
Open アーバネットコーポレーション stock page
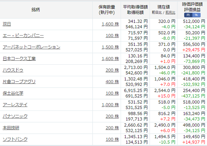point(31,47)
